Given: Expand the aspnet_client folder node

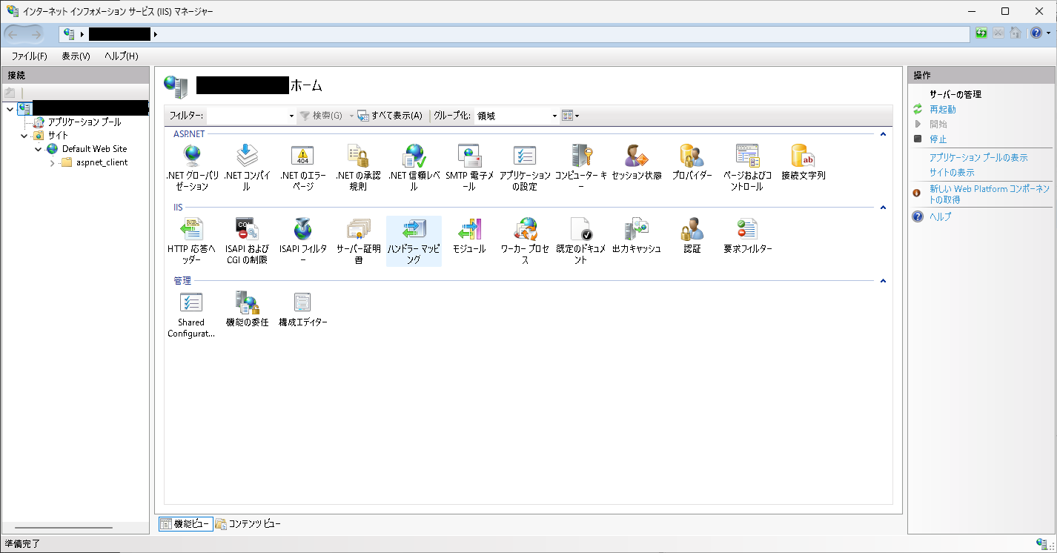Looking at the screenshot, I should point(52,162).
